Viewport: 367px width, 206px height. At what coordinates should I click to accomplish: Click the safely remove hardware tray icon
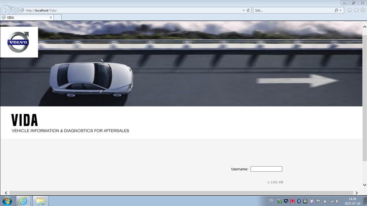coord(279,201)
